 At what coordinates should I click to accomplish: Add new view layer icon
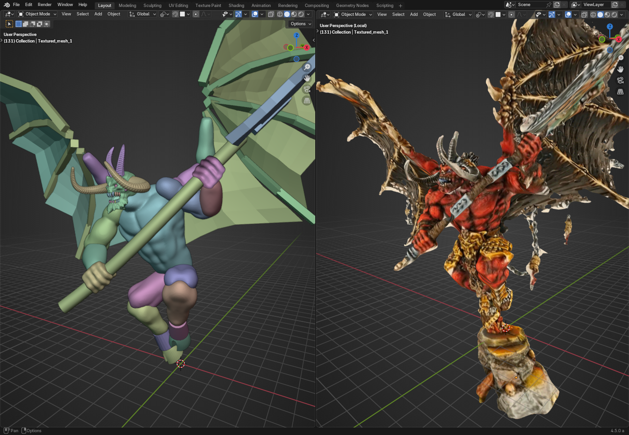(615, 5)
